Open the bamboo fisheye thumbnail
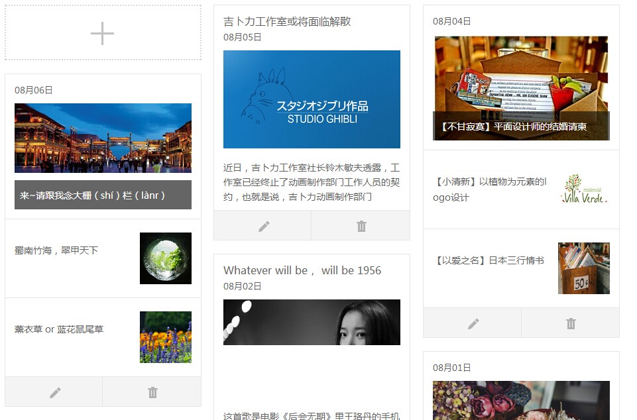637x420 pixels. pos(165,258)
